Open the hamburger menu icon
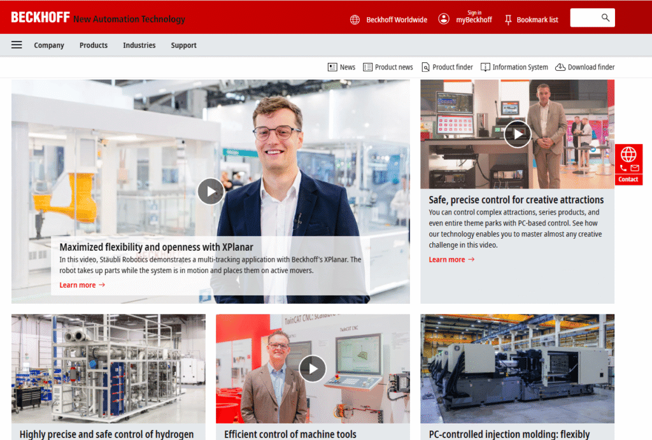652x440 pixels. pos(17,45)
